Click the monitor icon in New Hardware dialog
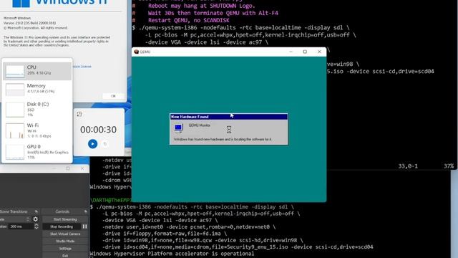The image size is (458, 258). pos(178,128)
